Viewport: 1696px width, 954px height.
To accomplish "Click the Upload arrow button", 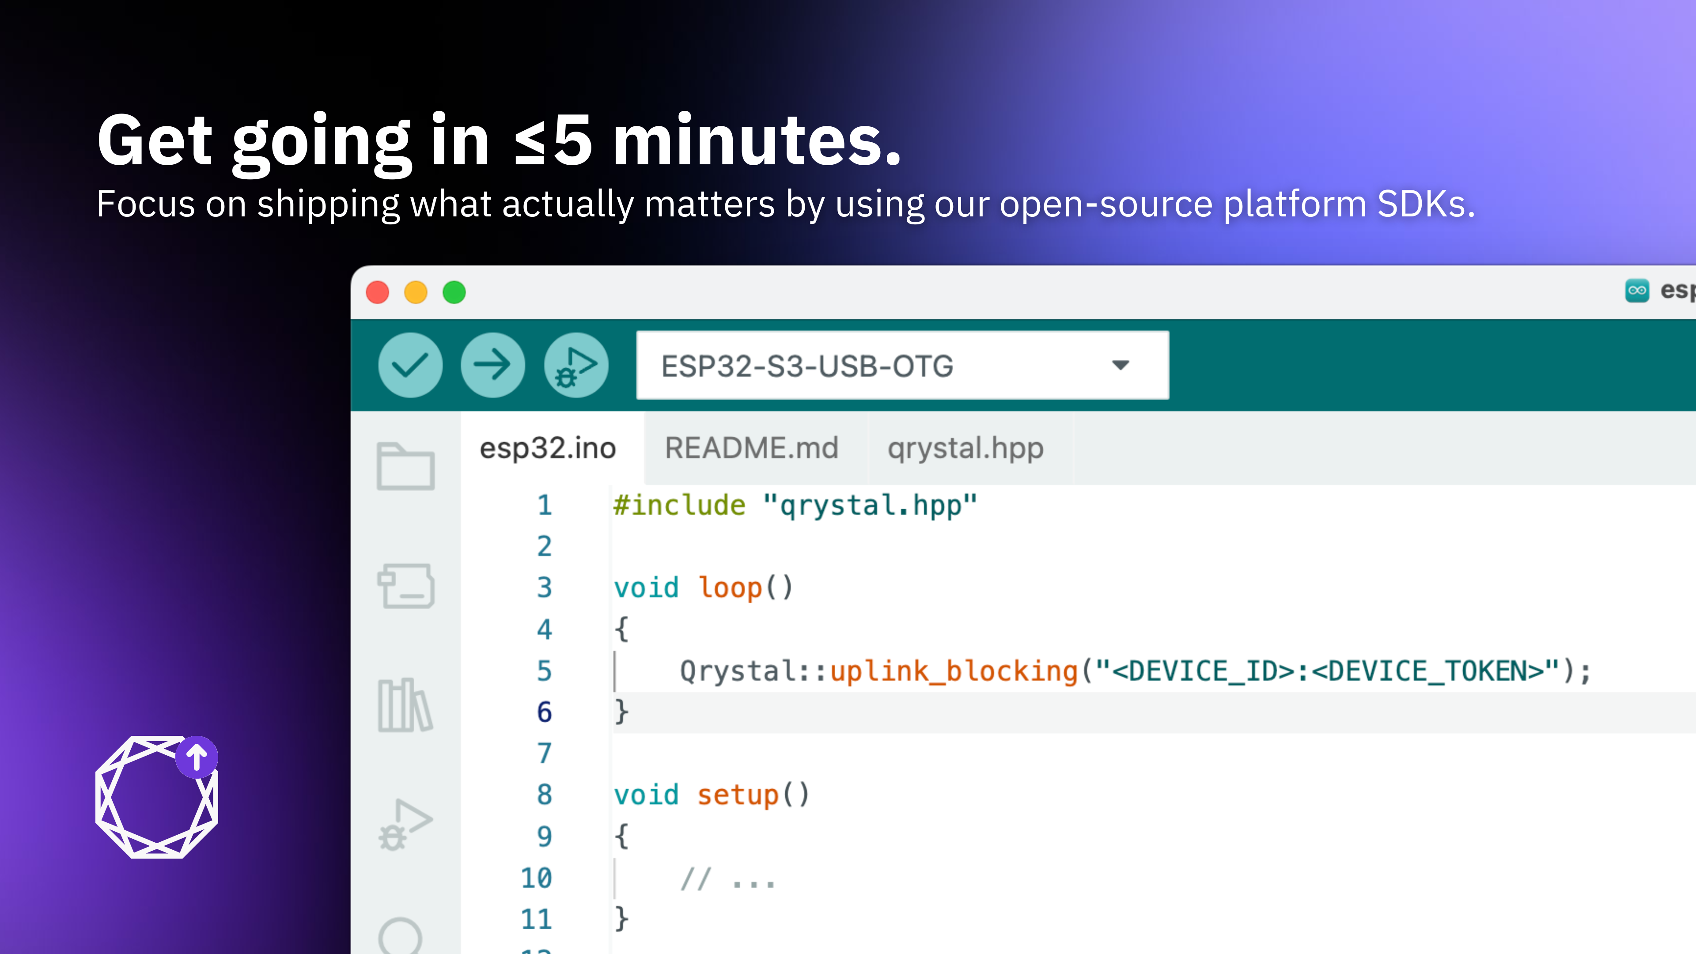I will 492,365.
